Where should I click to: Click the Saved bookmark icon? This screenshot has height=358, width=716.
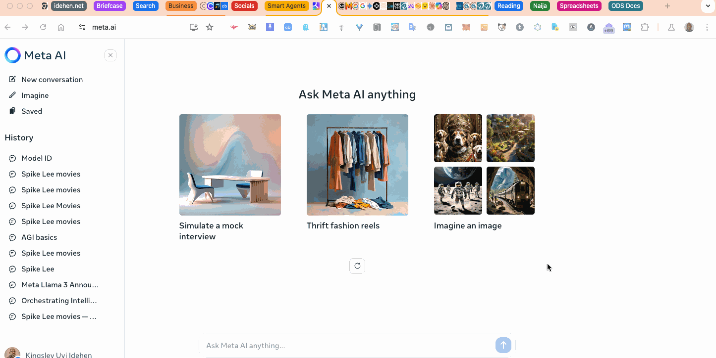(12, 111)
